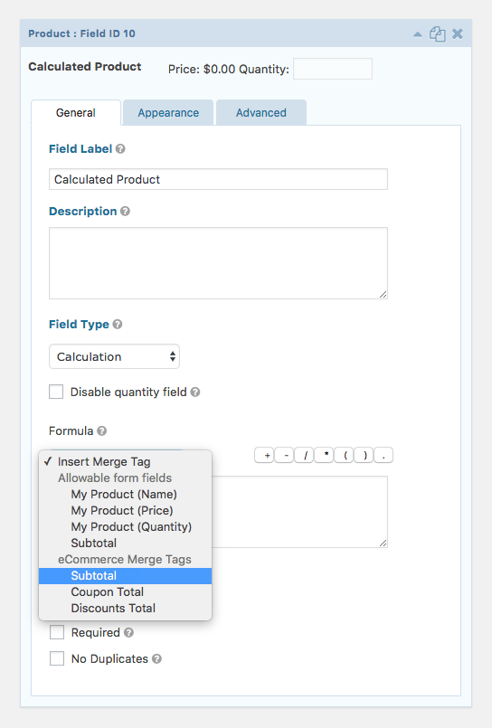
Task: Show the No Duplicates help icon
Action: pyautogui.click(x=156, y=659)
